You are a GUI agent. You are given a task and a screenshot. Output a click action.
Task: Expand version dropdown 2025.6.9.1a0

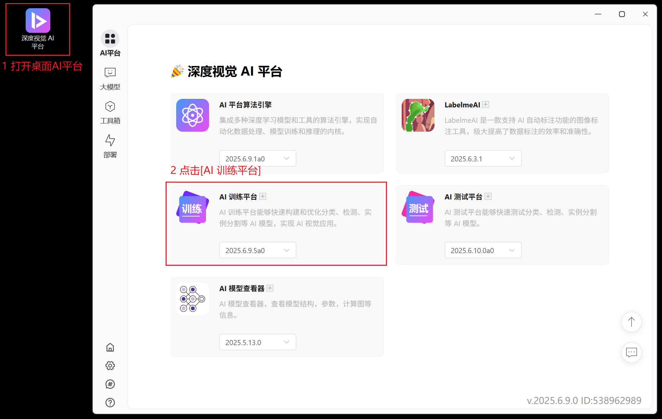258,159
